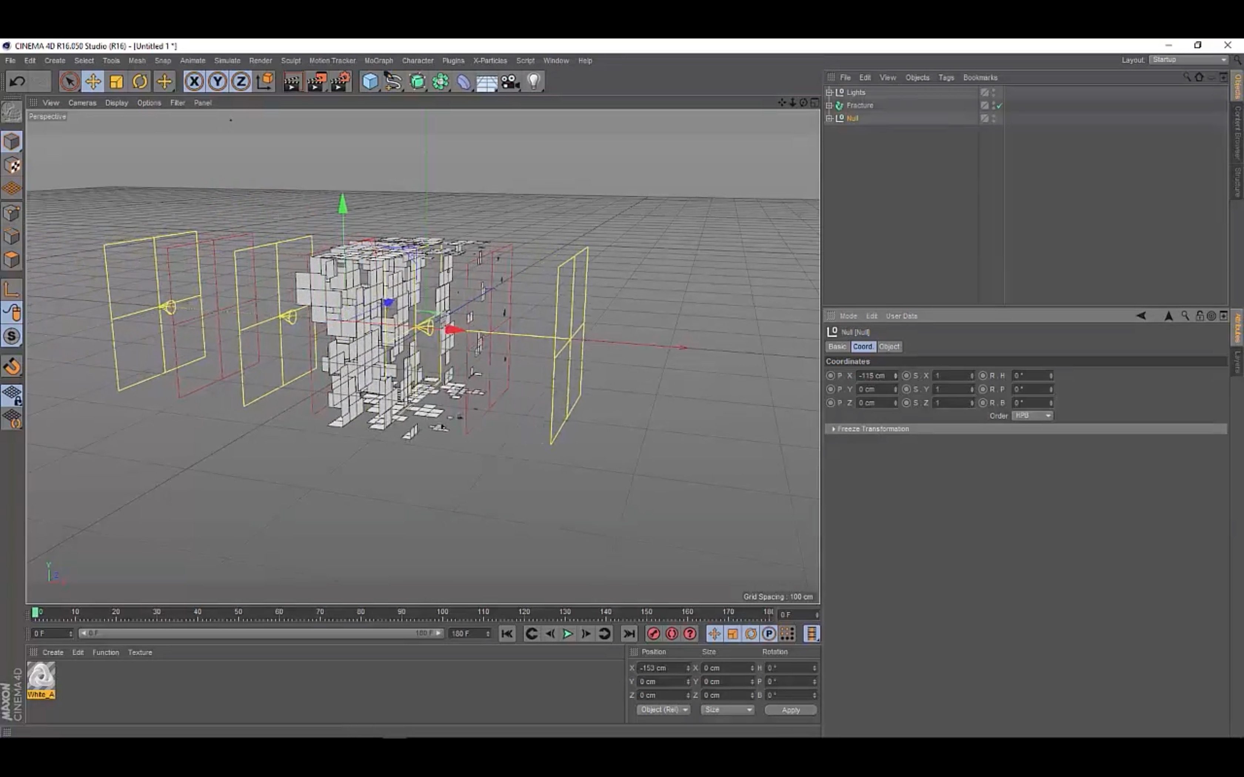Viewport: 1244px width, 777px height.
Task: Open the Simulate menu
Action: (x=227, y=61)
